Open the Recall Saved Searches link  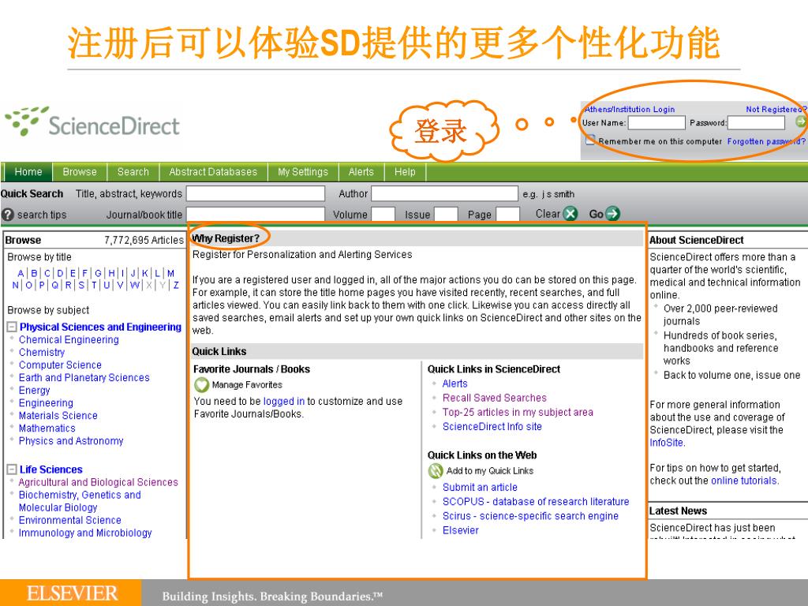click(494, 398)
